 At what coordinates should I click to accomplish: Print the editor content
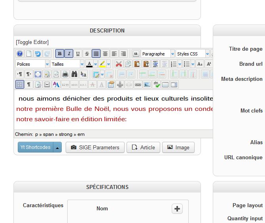[x=65, y=74]
